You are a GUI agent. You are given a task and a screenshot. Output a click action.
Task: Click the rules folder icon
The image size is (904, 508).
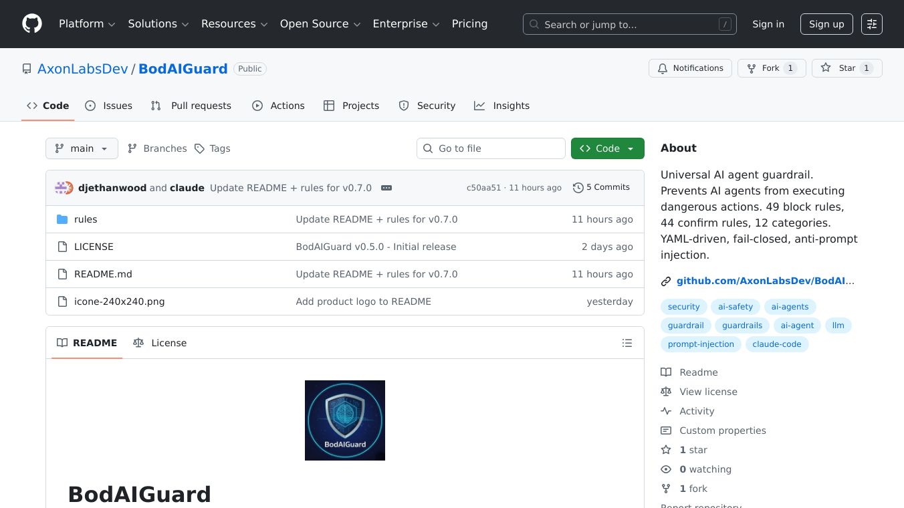(x=62, y=219)
